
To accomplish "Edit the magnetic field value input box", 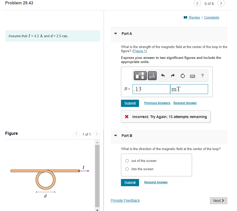I will pyautogui.click(x=151, y=89).
